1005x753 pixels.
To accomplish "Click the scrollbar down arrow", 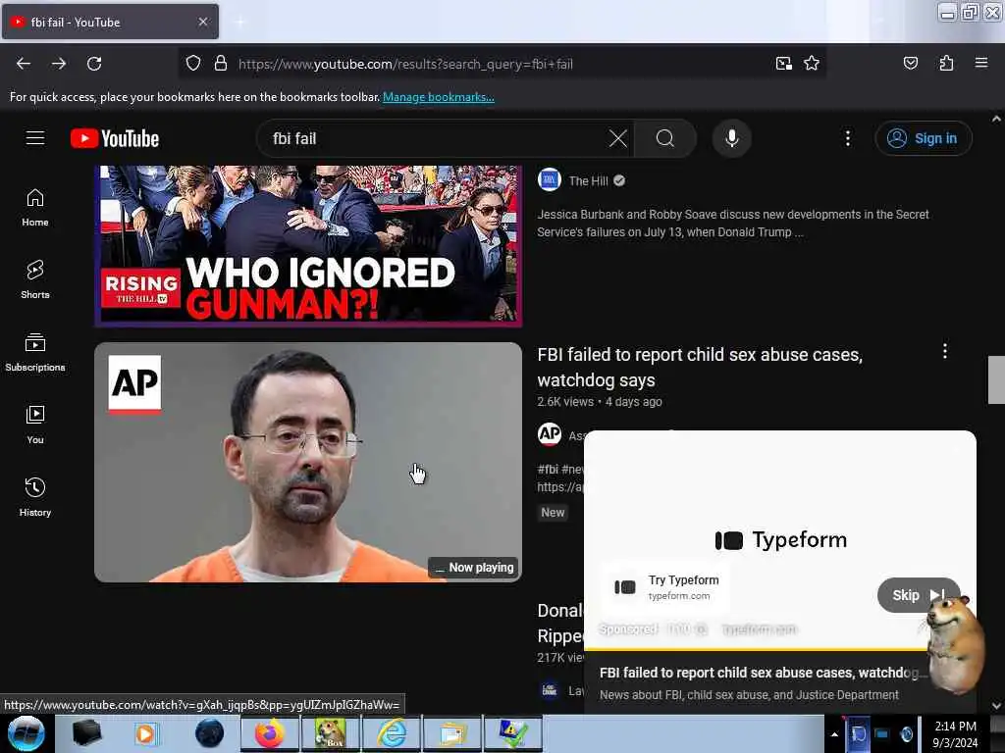I will click(996, 706).
